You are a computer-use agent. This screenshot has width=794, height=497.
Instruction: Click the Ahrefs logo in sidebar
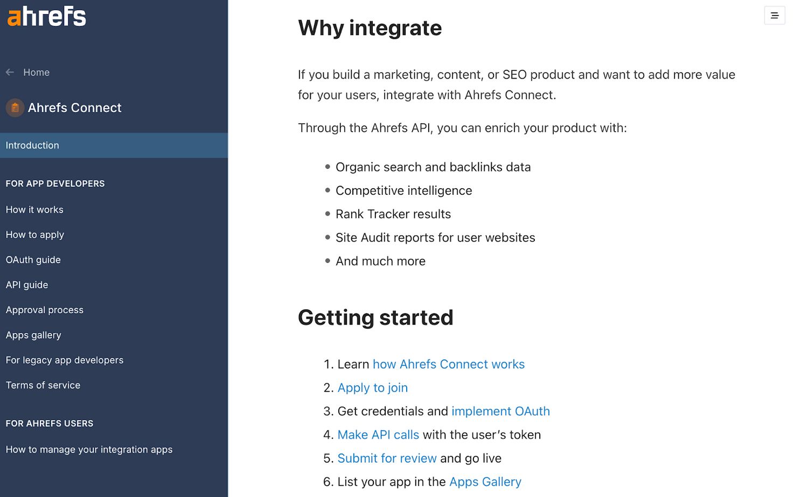[46, 17]
